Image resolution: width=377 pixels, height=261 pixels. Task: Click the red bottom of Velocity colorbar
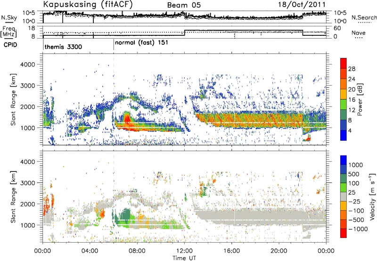(344, 233)
